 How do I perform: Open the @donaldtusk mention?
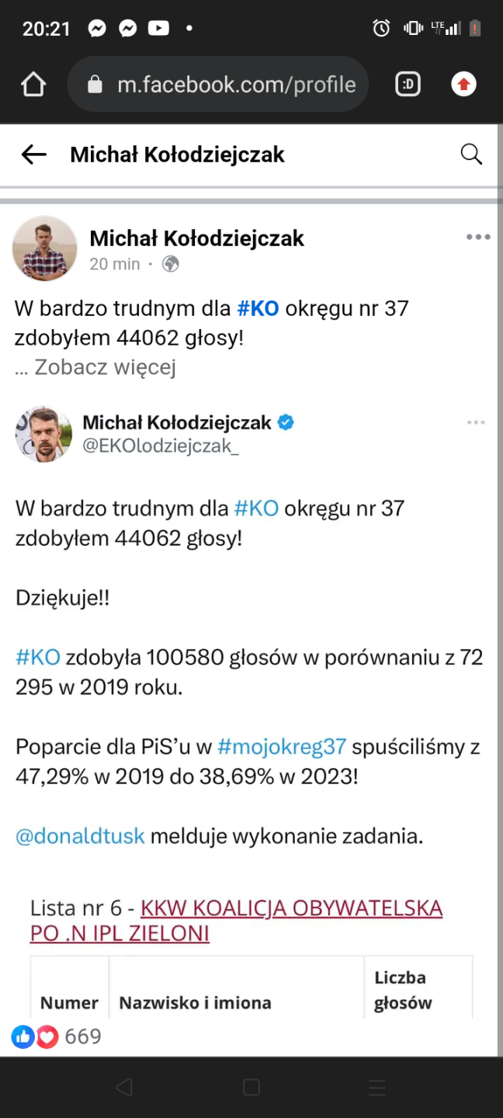[x=80, y=836]
